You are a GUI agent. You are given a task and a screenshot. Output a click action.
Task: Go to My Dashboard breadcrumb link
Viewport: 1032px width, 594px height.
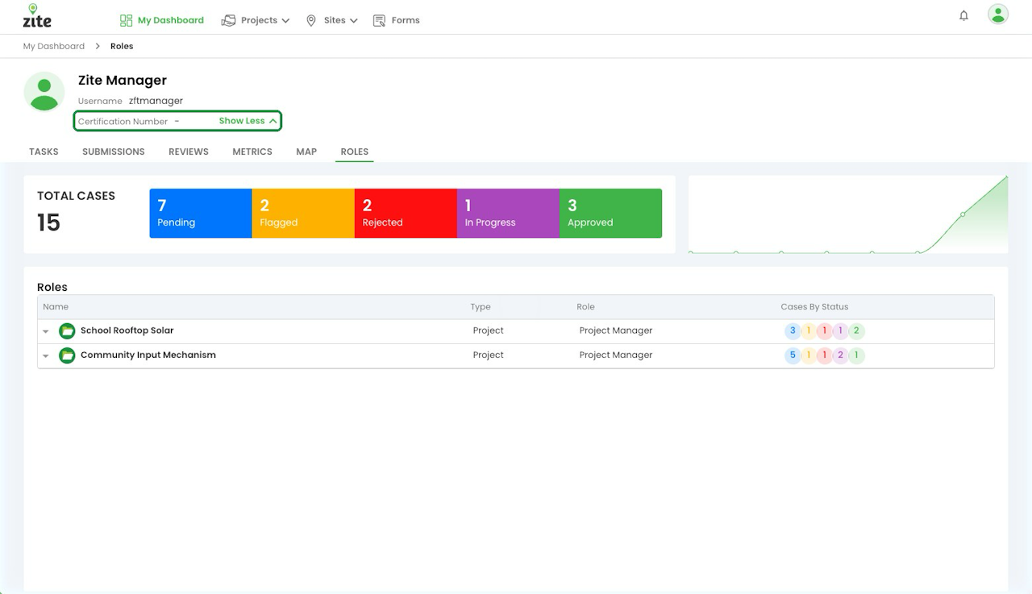point(54,46)
